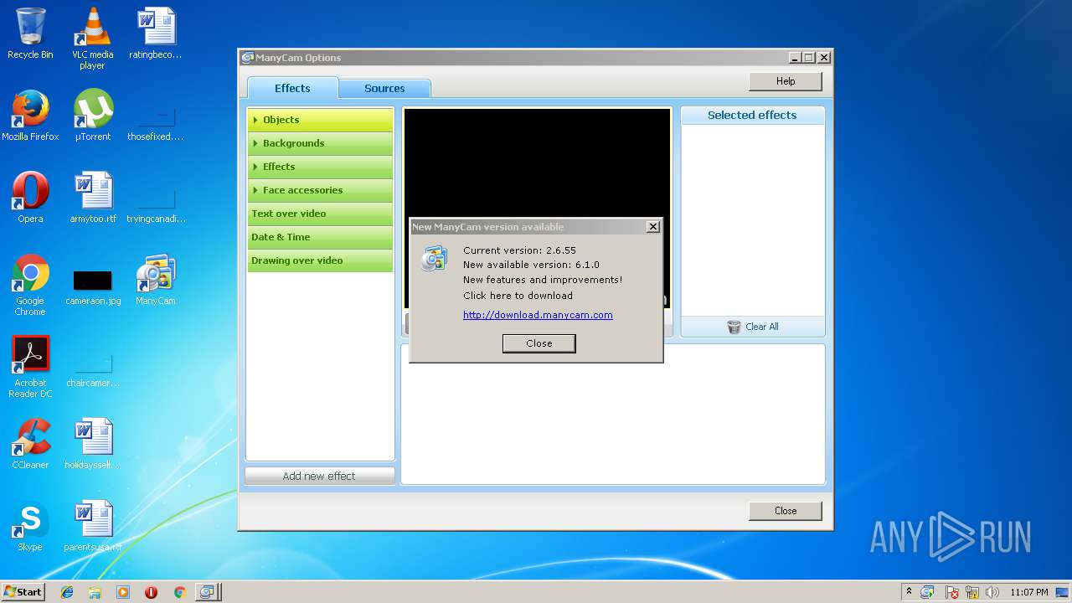Expand the Face accessories category
The width and height of the screenshot is (1072, 603).
320,190
